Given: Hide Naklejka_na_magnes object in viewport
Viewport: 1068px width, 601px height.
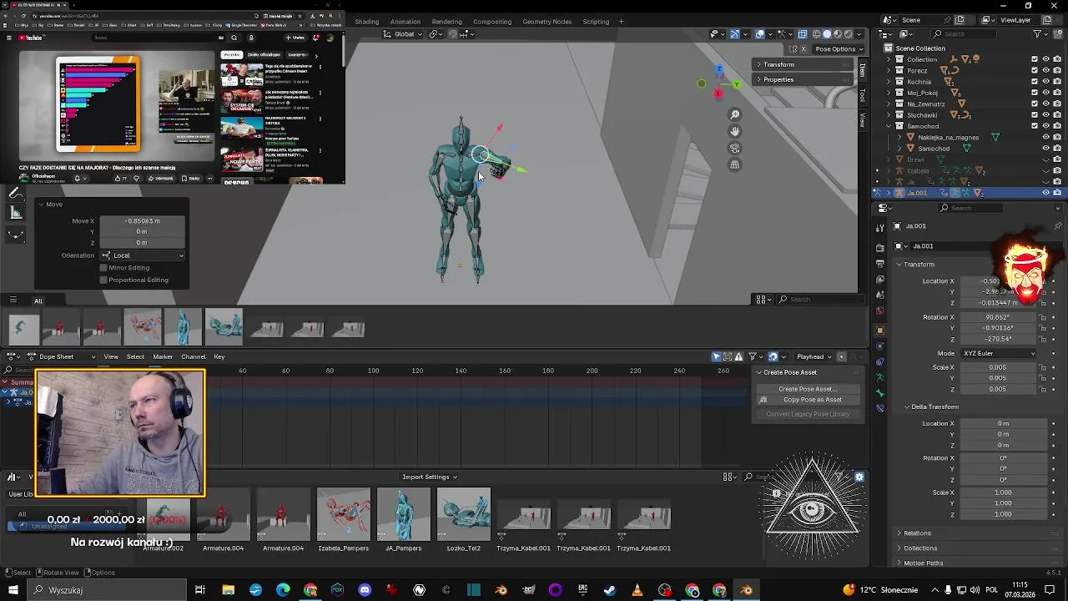Looking at the screenshot, I should coord(1046,137).
